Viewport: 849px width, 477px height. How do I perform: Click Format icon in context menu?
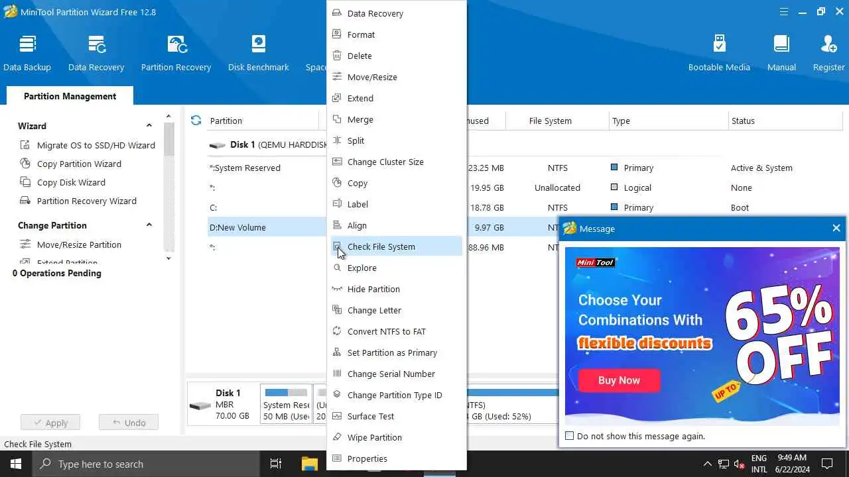337,34
